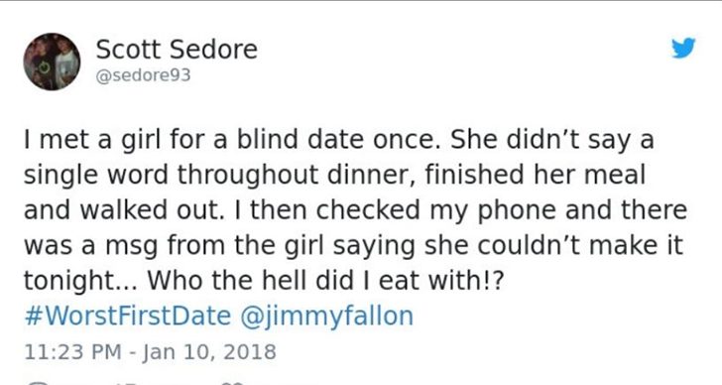Click the phrase 'couldn't make it'
Viewport: 722px width, 385px height.
pyautogui.click(x=580, y=245)
